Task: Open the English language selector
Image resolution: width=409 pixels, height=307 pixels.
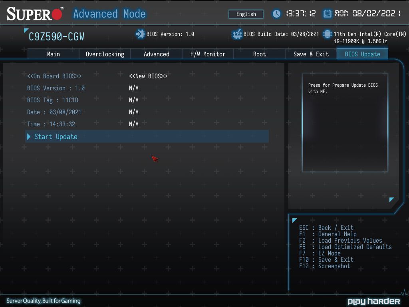Action: click(x=246, y=14)
